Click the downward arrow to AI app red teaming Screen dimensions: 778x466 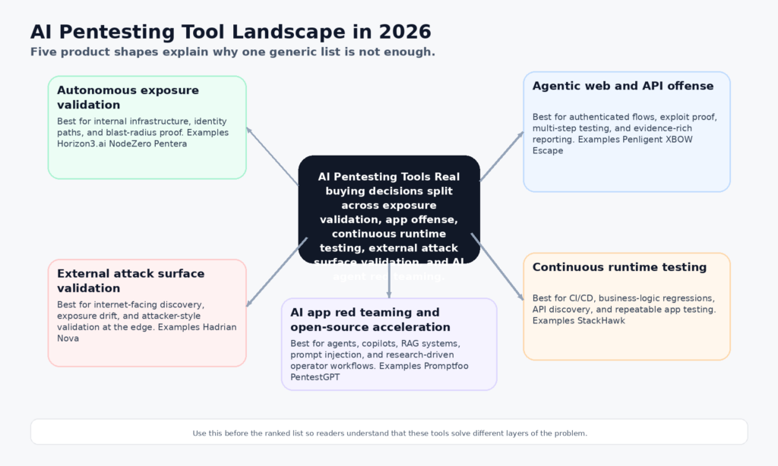(389, 281)
